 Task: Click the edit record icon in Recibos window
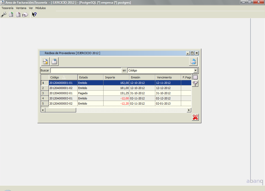click(46, 62)
